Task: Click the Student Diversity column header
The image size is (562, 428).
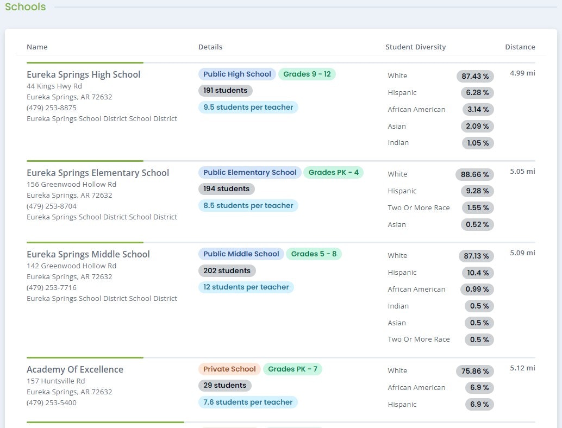Action: (x=415, y=47)
